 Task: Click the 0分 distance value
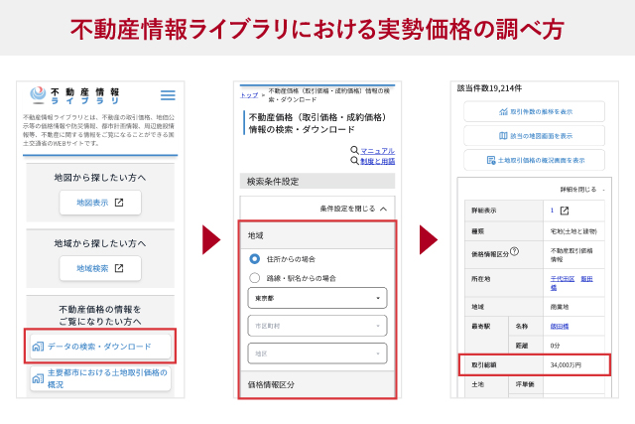coord(555,346)
